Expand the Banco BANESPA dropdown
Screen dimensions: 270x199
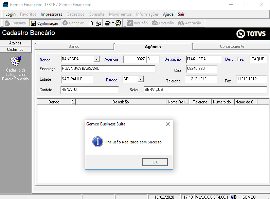tap(96, 59)
